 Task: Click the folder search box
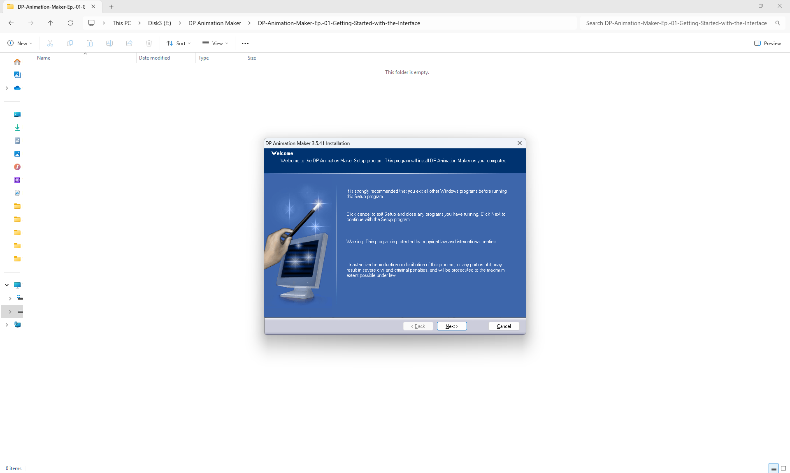point(676,23)
